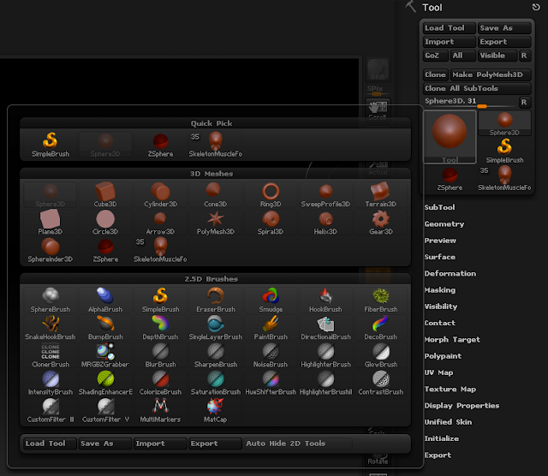The width and height of the screenshot is (548, 476).
Task: Choose the HookBrush
Action: click(x=325, y=300)
